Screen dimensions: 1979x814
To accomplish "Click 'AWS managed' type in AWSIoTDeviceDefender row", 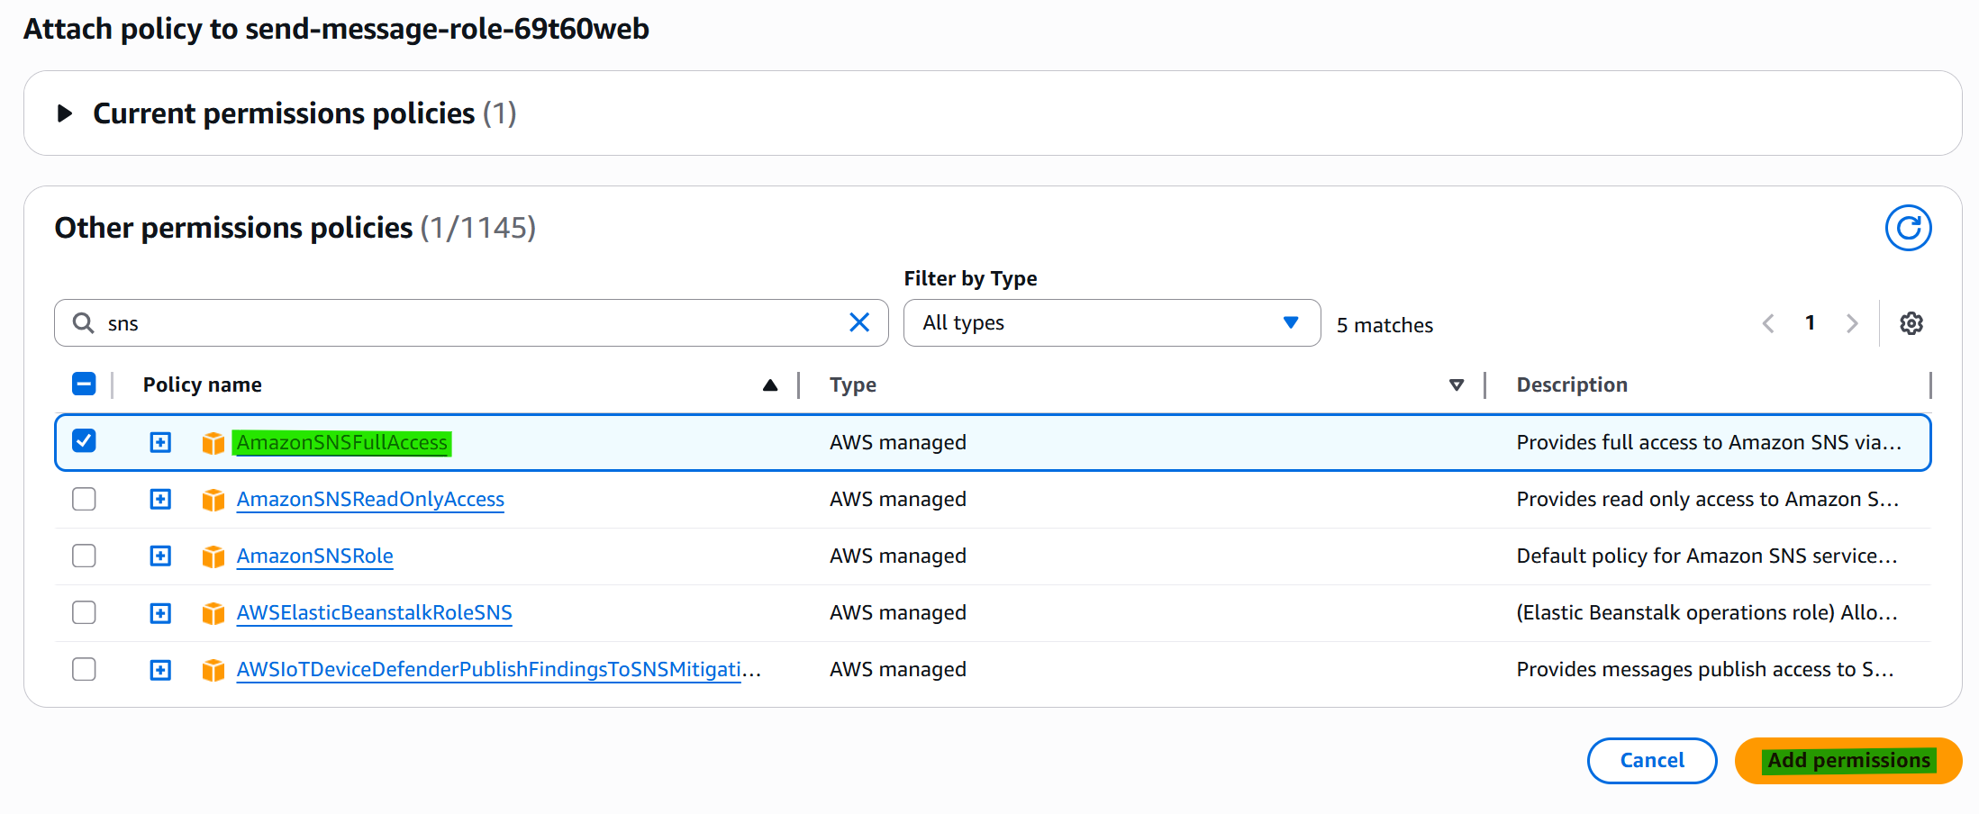I will [898, 669].
